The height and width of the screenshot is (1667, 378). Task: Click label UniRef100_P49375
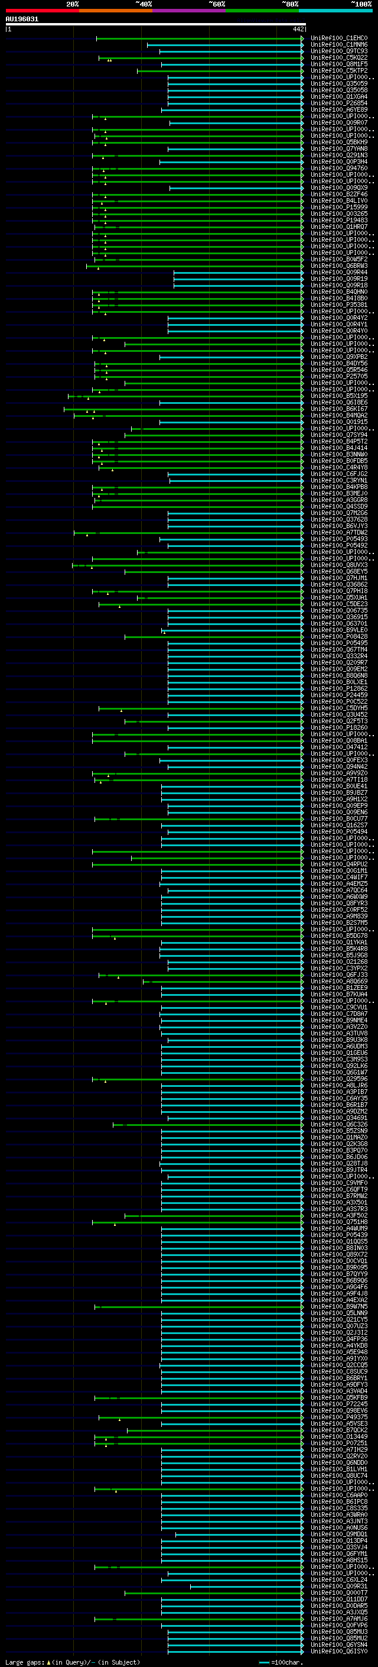click(338, 1417)
